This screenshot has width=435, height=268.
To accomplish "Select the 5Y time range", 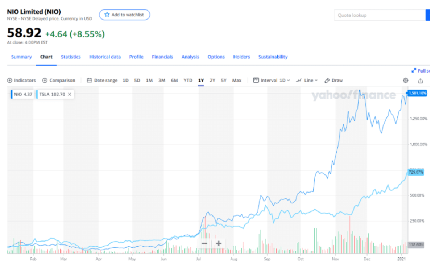I will tap(224, 81).
